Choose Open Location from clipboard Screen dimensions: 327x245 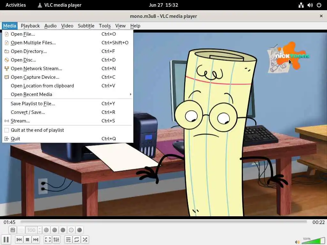click(68, 85)
